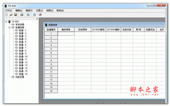Select 信道 - 9 in the tree
Screen dimensions: 170x106
coord(22,54)
